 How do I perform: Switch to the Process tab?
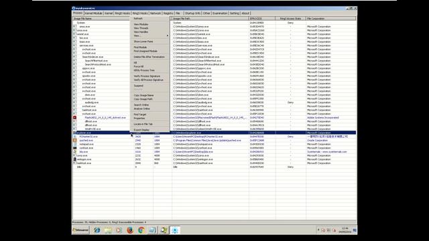click(x=78, y=13)
